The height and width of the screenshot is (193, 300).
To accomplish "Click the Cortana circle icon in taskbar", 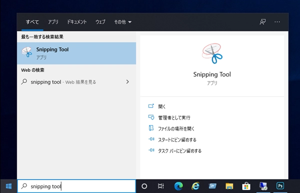I will point(144,186).
